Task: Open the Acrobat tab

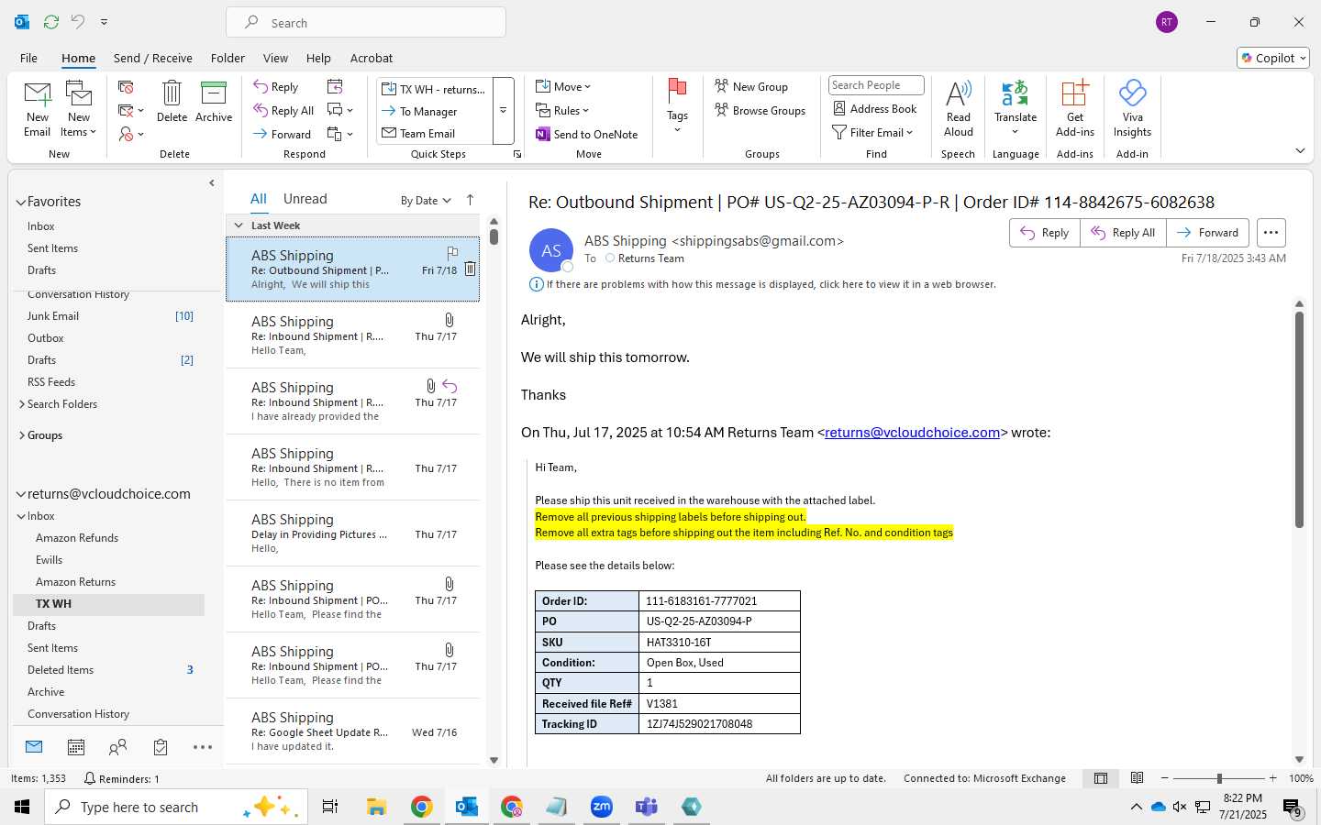Action: [372, 58]
